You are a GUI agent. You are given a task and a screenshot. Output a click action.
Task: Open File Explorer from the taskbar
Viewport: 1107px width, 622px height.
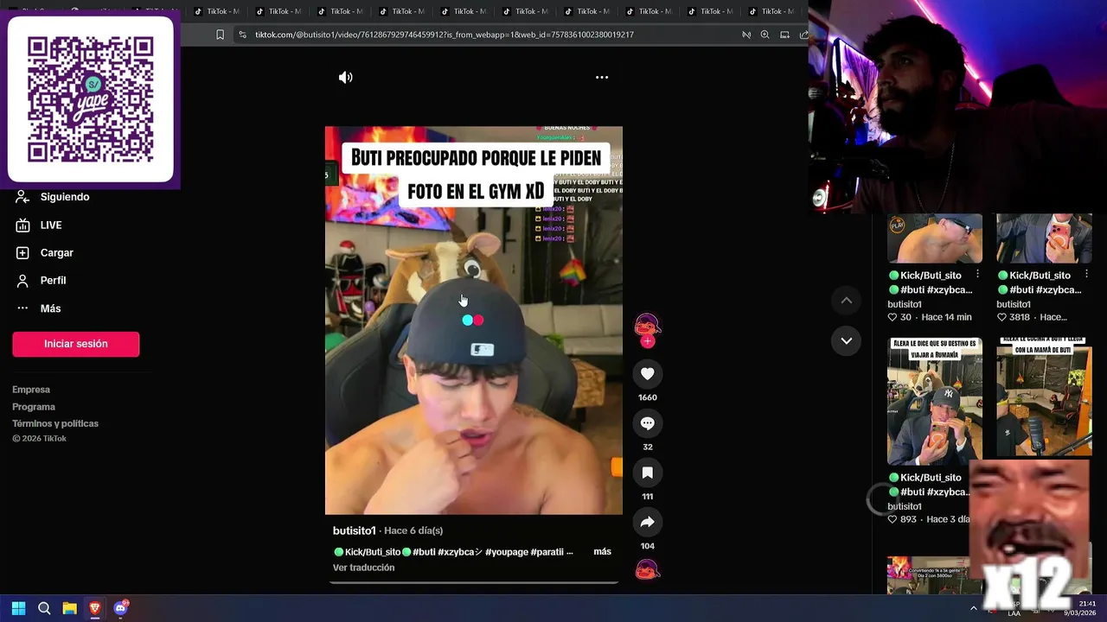70,608
